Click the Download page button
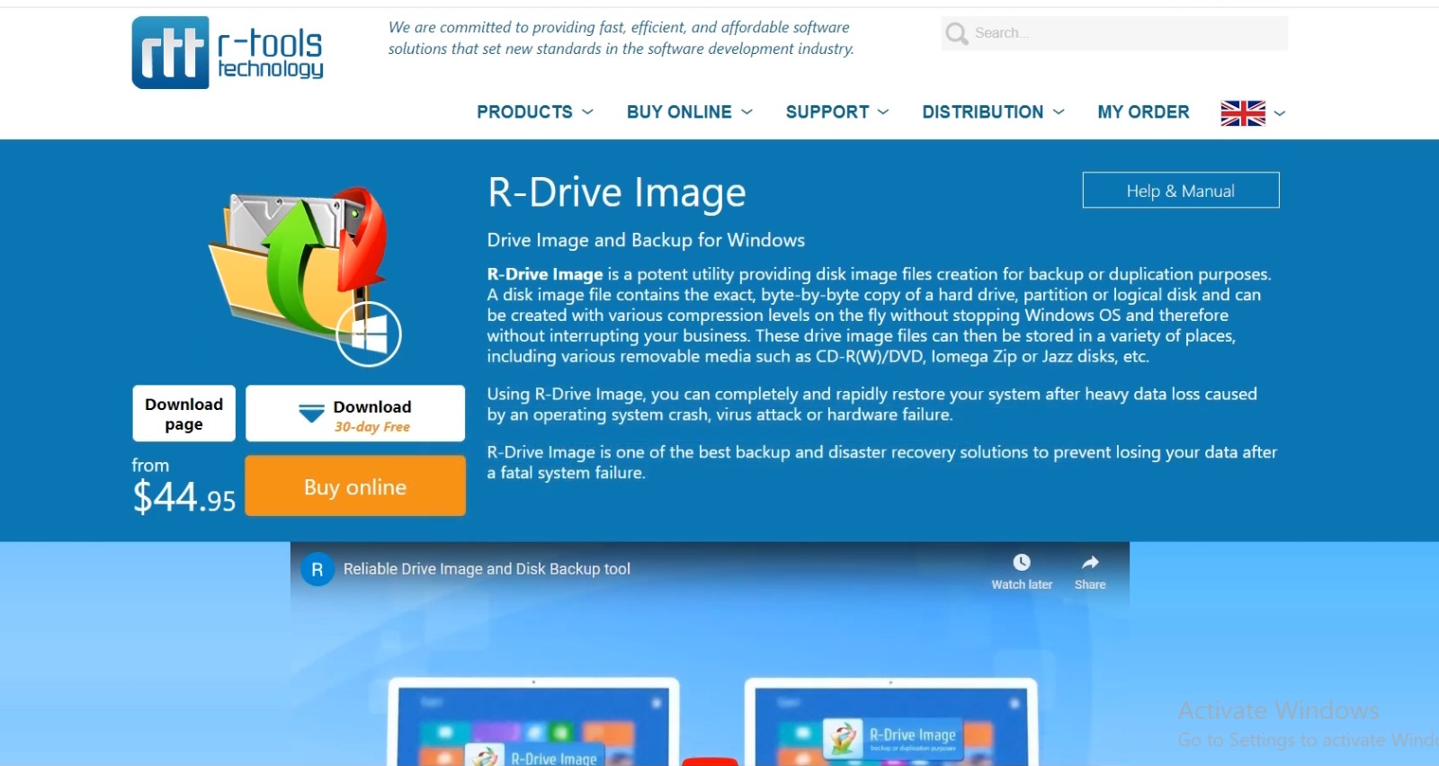 pyautogui.click(x=184, y=414)
